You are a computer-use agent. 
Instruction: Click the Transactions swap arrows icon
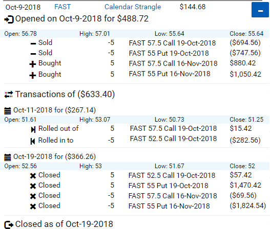9,95
